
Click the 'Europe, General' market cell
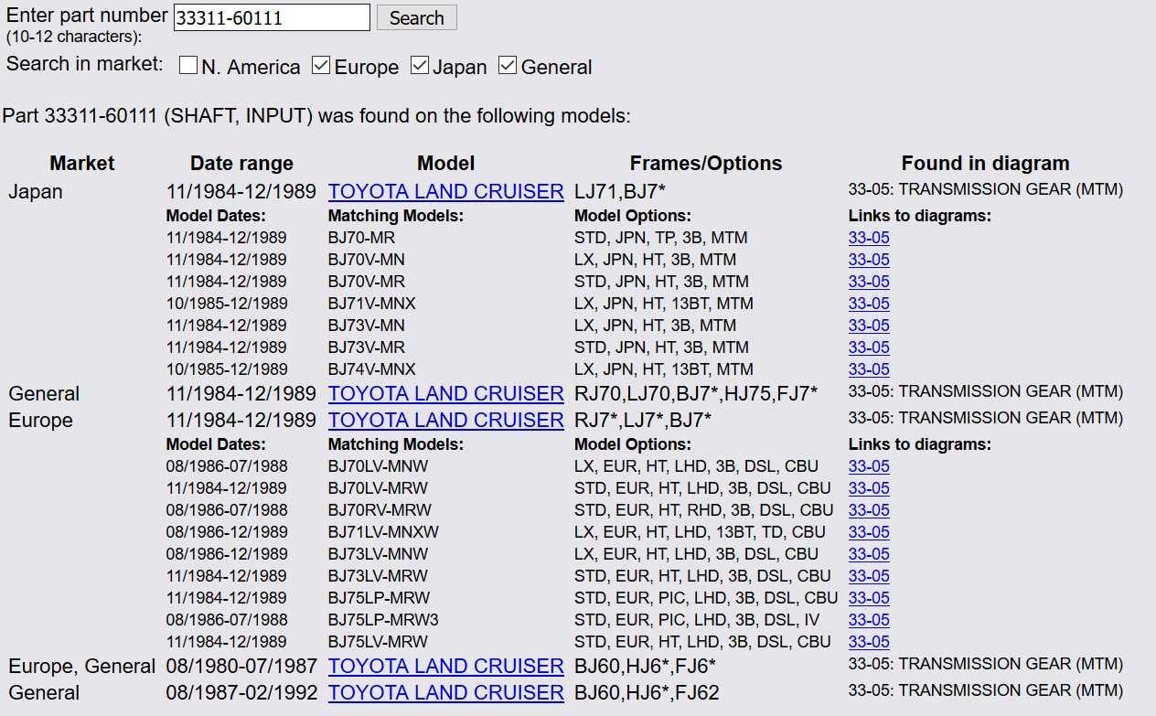(x=82, y=667)
